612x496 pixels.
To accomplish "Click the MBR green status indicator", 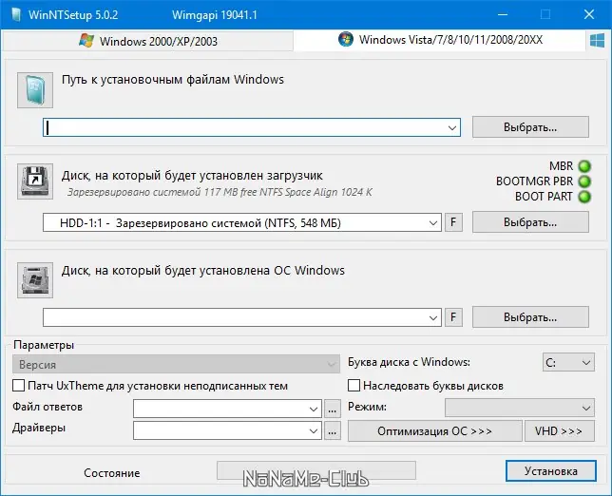I will click(584, 166).
